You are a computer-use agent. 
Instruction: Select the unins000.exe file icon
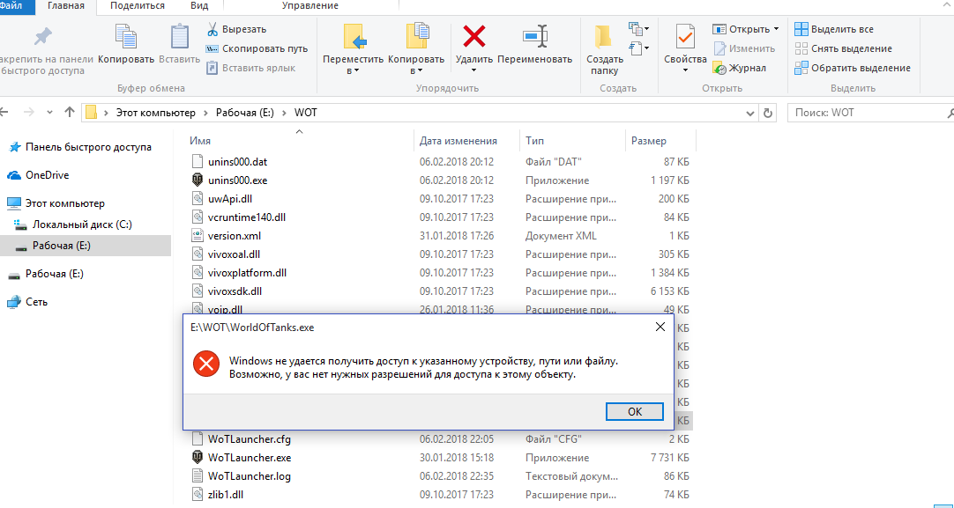click(198, 180)
